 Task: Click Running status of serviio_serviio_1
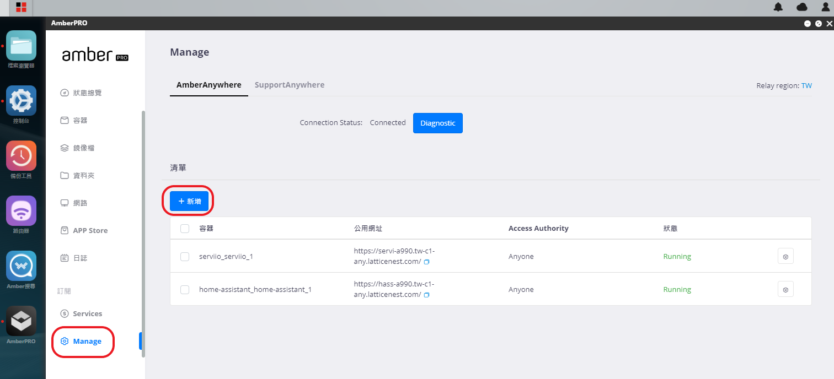[x=677, y=256]
